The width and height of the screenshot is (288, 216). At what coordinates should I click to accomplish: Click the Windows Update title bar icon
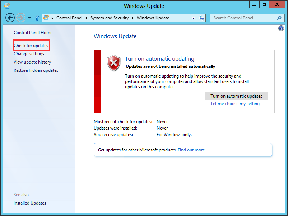pos(7,6)
